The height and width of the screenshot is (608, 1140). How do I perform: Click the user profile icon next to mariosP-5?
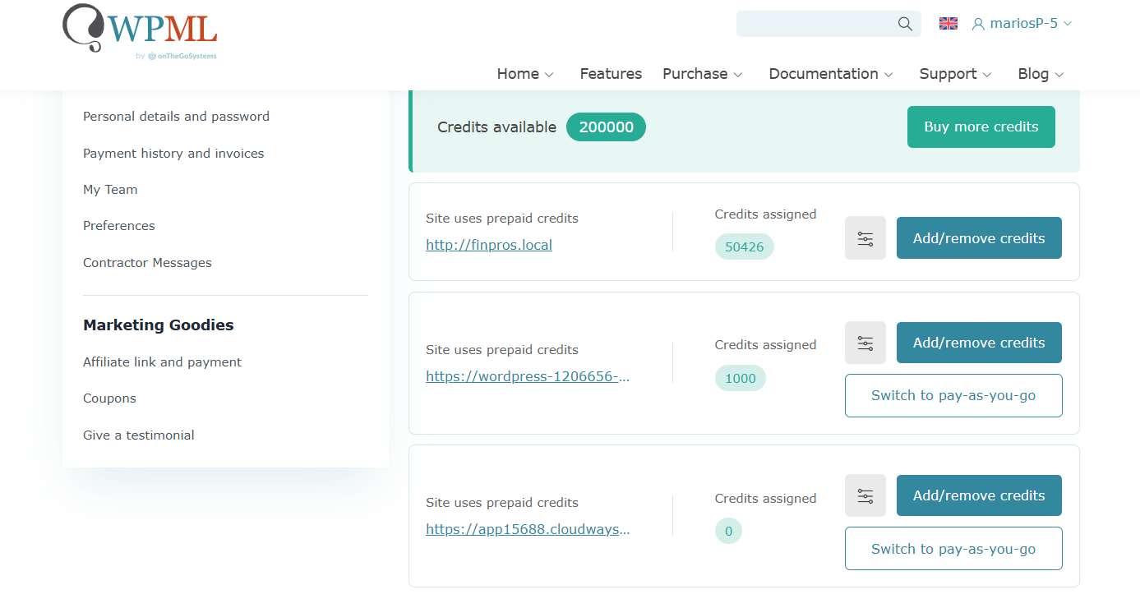[978, 24]
